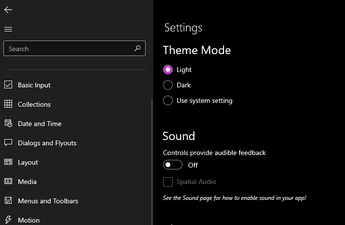Viewport: 345px width, 225px height.
Task: Click the back arrow icon
Action: (x=8, y=10)
